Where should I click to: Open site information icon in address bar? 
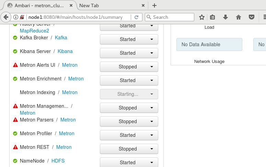click(15, 17)
